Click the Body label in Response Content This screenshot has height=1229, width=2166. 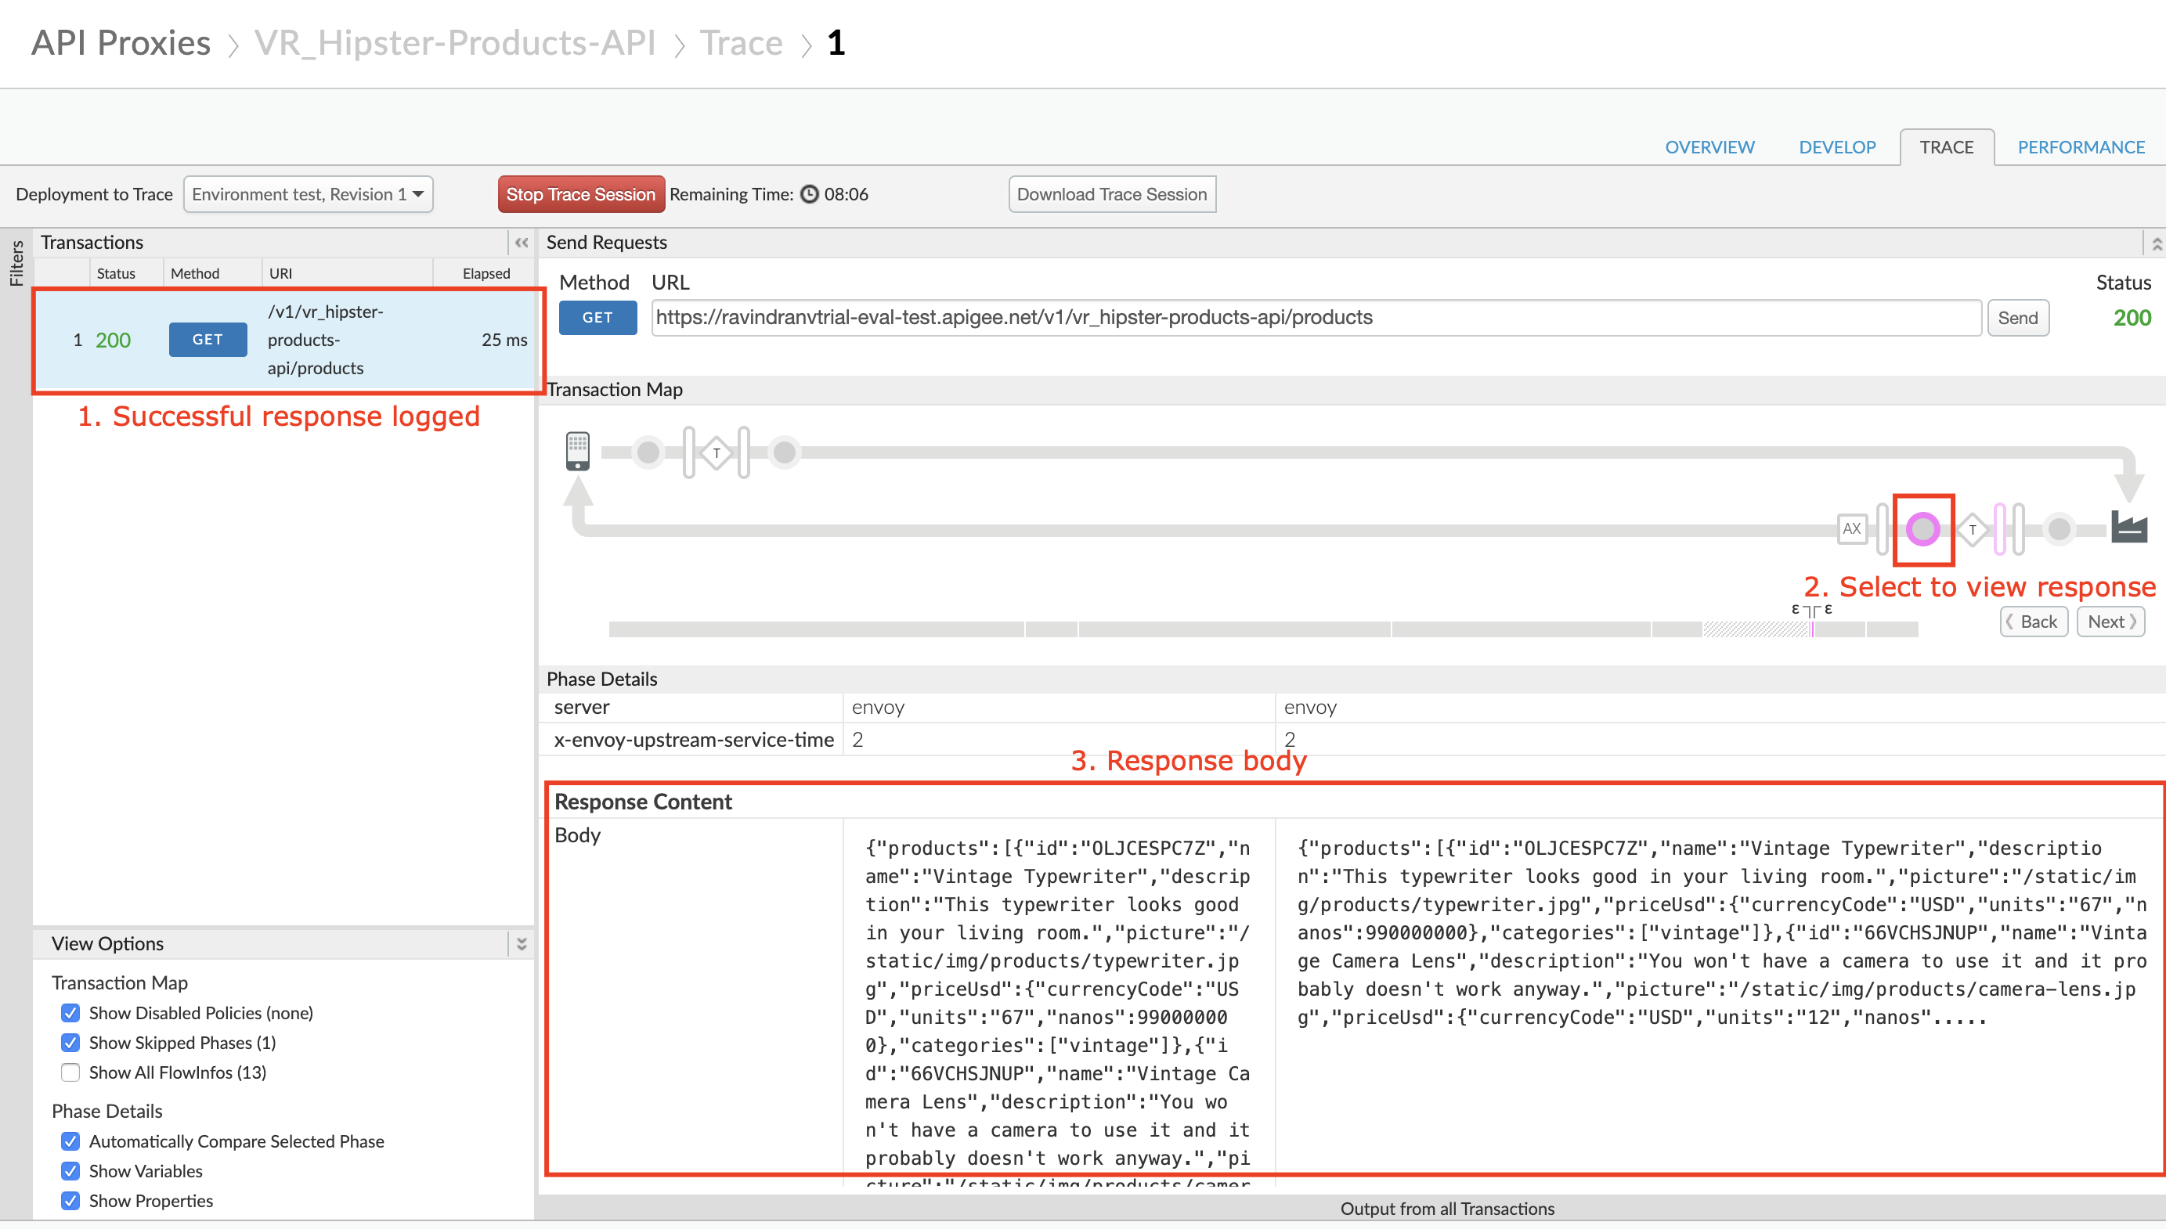pos(577,836)
